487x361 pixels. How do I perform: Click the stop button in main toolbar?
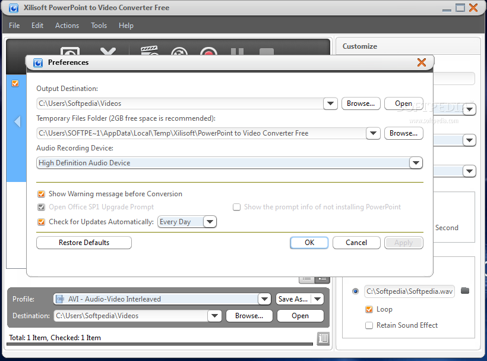coord(267,52)
